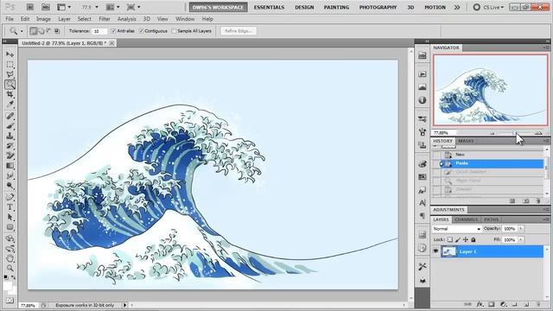Switch to Photography workspace
The height and width of the screenshot is (311, 553).
pyautogui.click(x=378, y=7)
